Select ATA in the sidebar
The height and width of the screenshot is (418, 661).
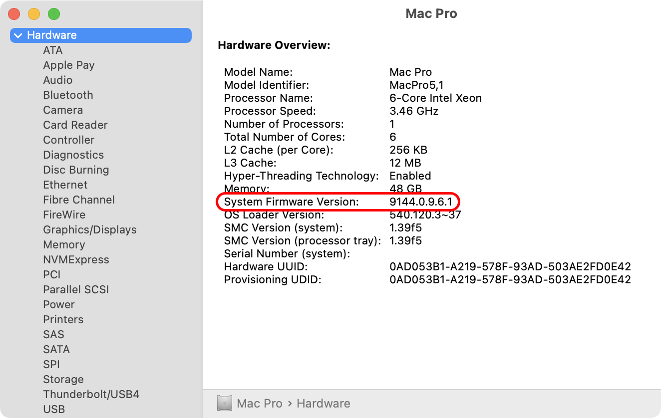click(53, 50)
